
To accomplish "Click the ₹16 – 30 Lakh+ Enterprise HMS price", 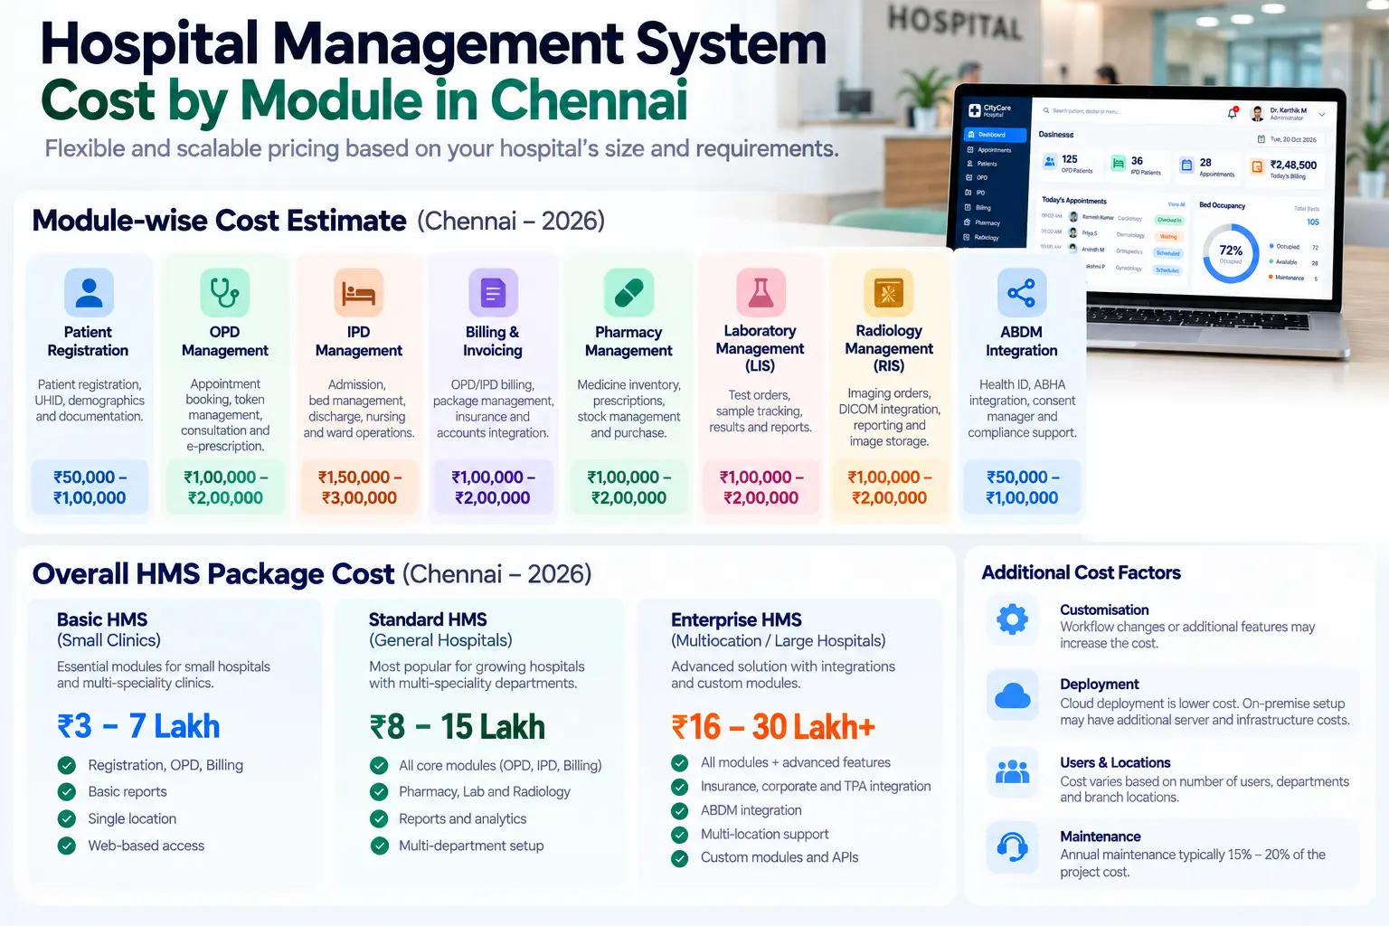I will click(x=773, y=726).
